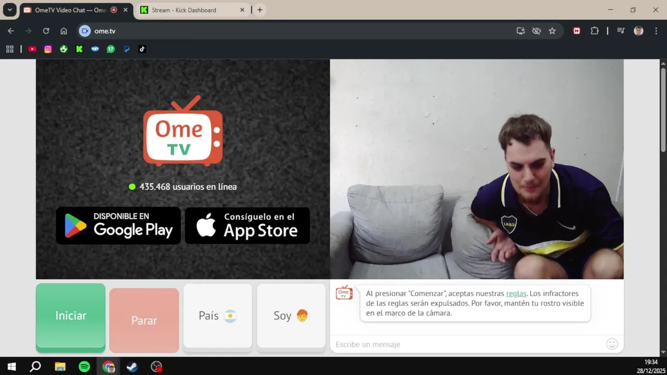Go back to previous page
667x375 pixels.
point(11,31)
